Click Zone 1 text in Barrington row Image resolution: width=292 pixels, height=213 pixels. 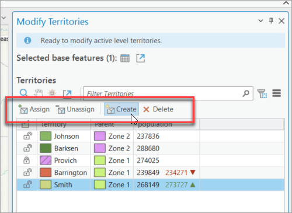tap(119, 173)
